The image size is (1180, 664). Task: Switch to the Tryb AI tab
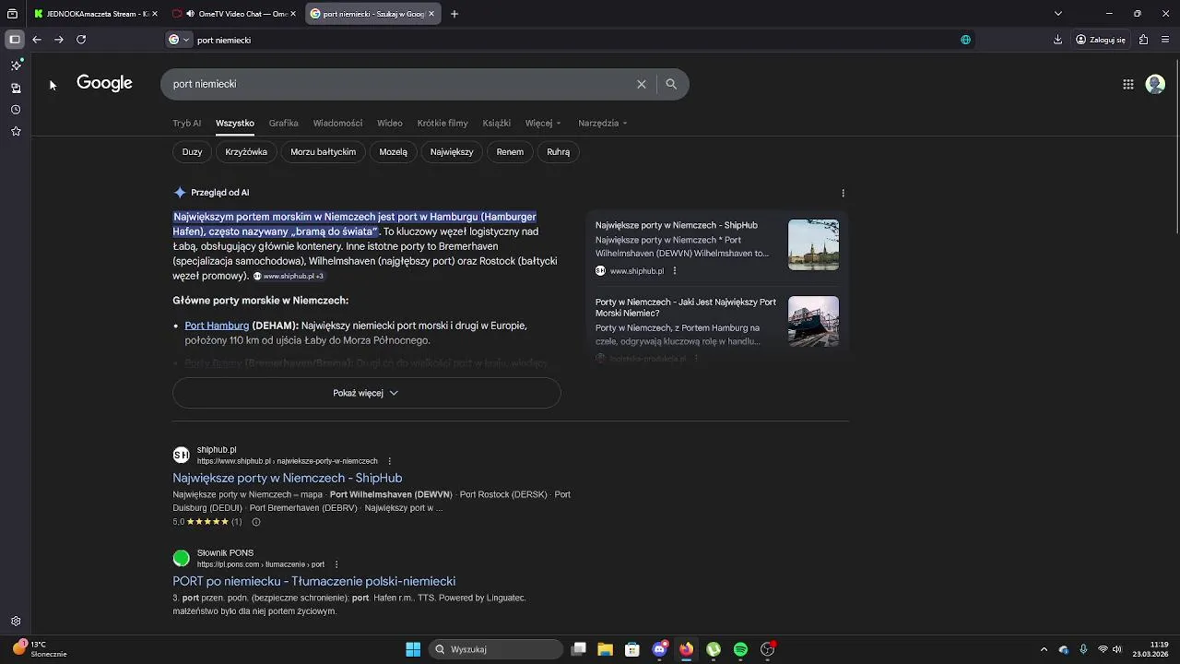pyautogui.click(x=186, y=123)
